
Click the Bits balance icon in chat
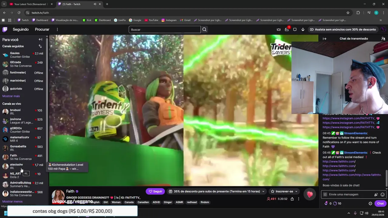point(326,203)
